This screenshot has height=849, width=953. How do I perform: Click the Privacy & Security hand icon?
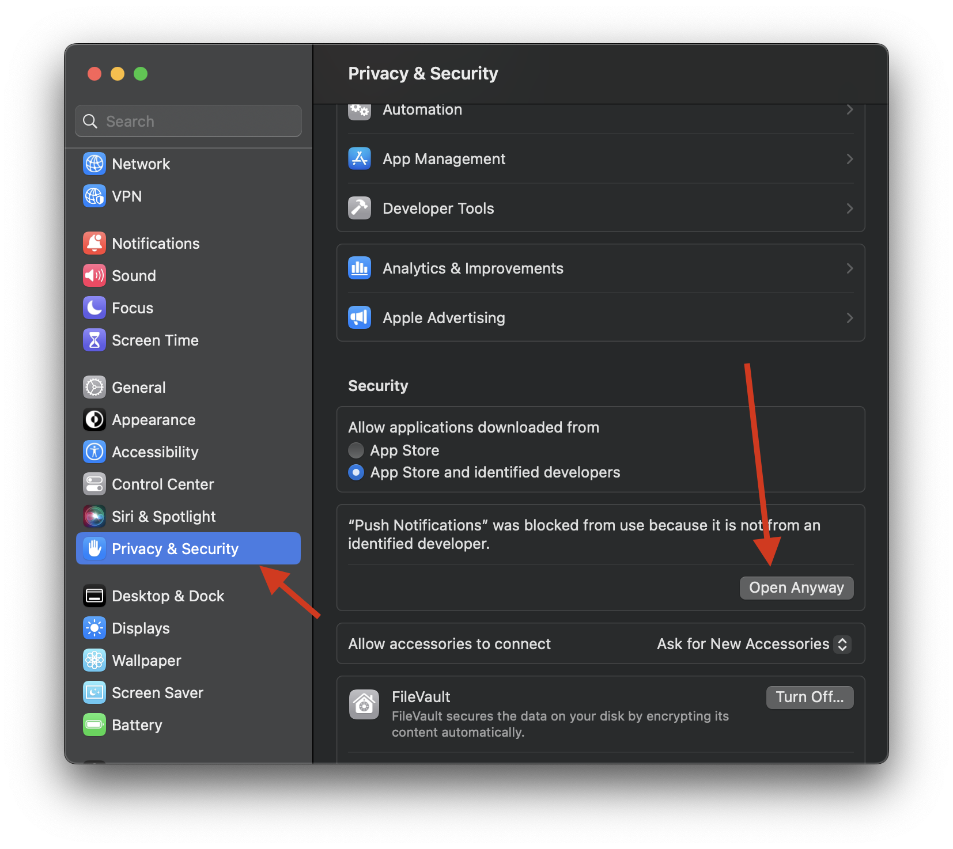pyautogui.click(x=94, y=549)
